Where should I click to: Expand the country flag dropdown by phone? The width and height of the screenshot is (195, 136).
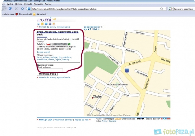pos(49,44)
